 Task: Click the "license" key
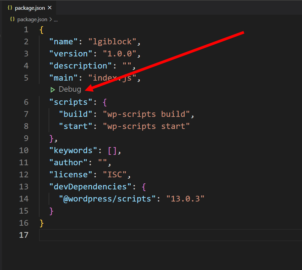click(71, 175)
